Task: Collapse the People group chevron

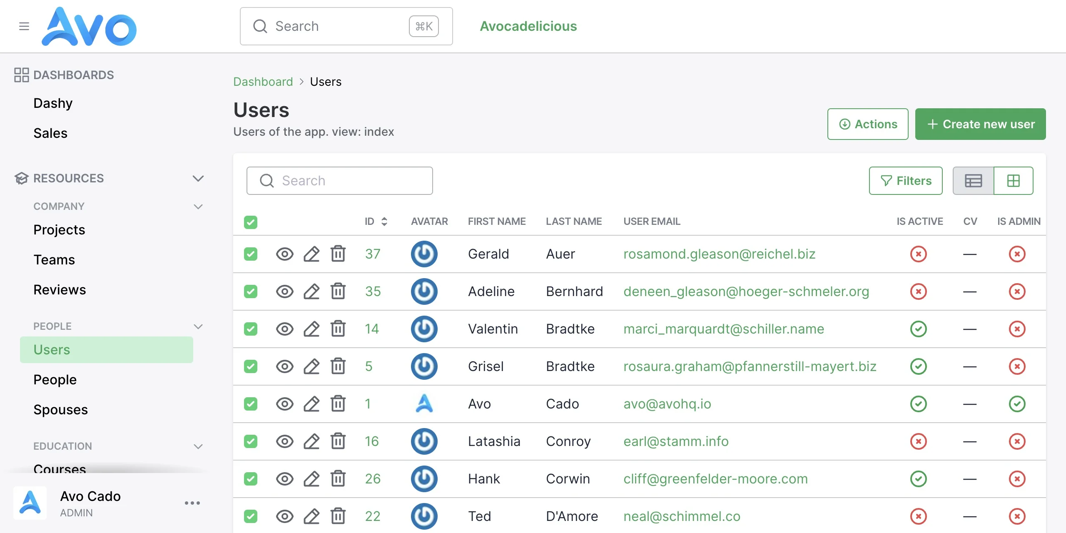Action: (198, 326)
